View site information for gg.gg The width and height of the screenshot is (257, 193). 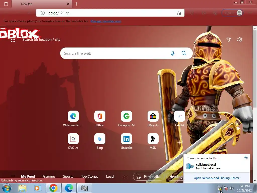tap(43, 13)
